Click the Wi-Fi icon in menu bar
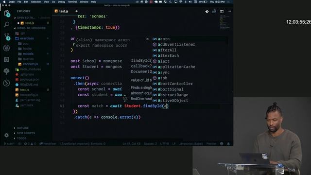The image size is (311, 175). tap(181, 2)
